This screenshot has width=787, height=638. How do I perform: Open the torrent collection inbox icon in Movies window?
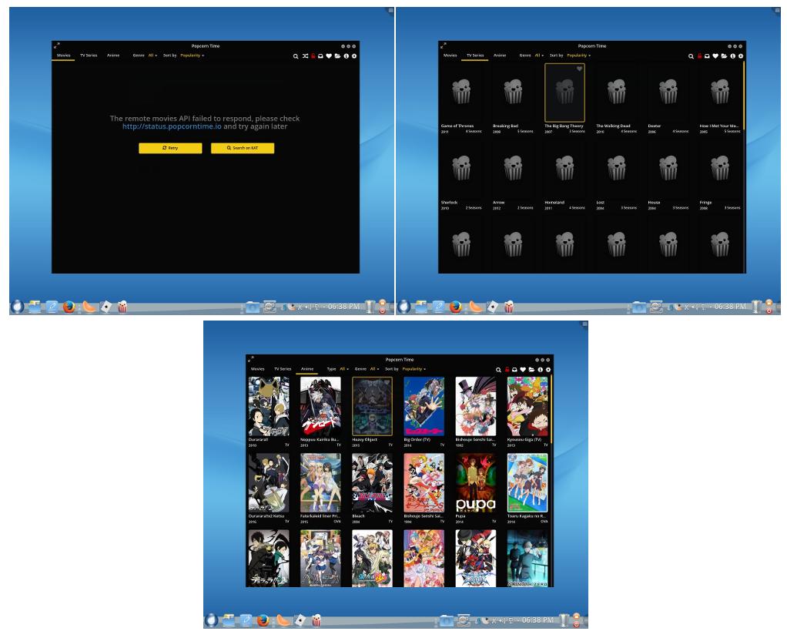click(320, 56)
